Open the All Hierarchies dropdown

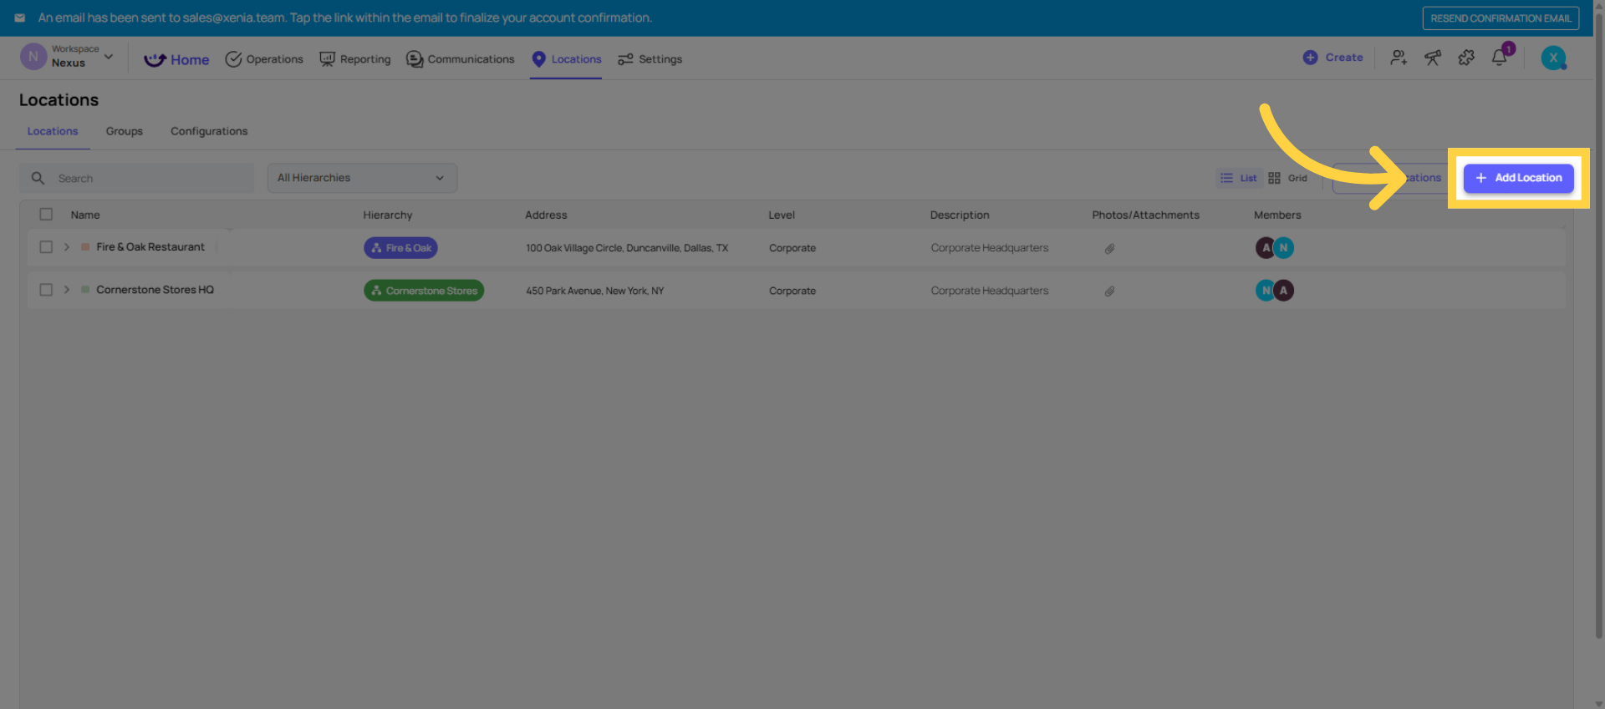(x=361, y=178)
